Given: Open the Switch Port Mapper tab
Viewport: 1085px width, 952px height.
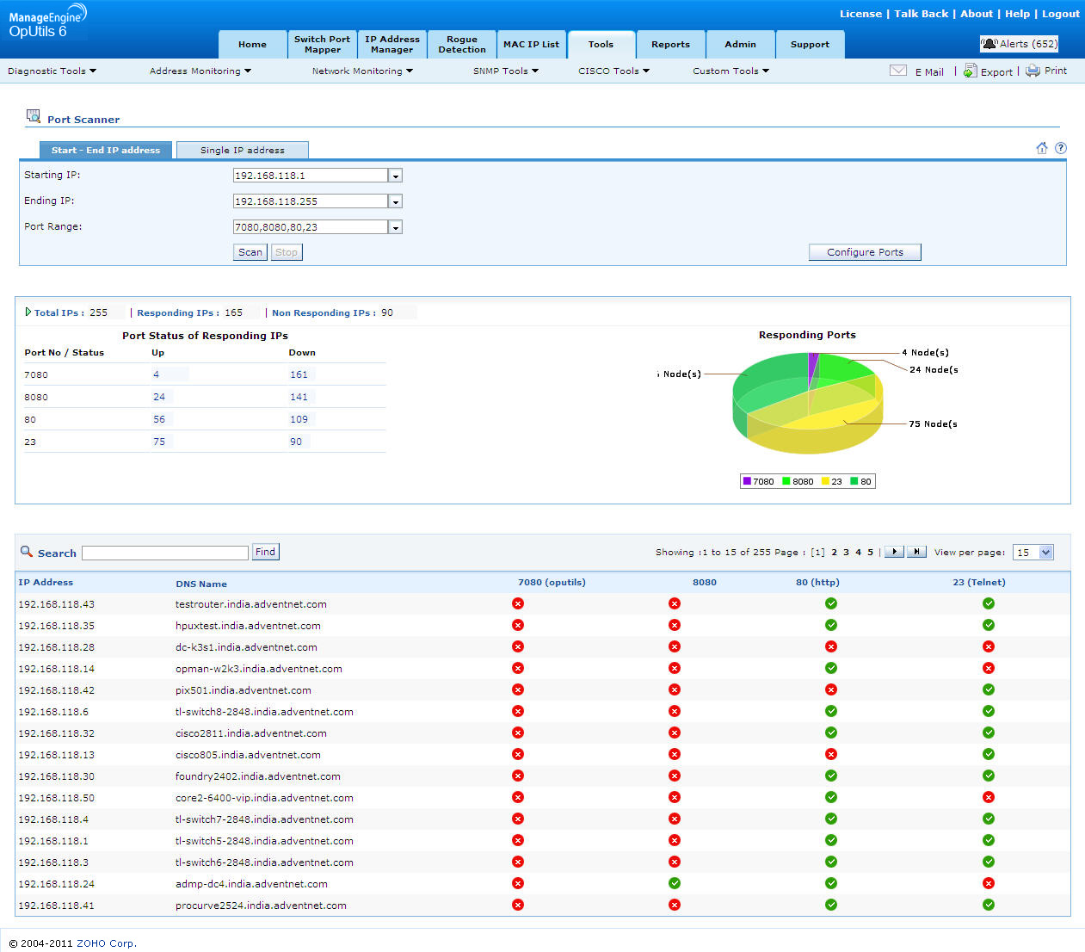Looking at the screenshot, I should (x=322, y=45).
